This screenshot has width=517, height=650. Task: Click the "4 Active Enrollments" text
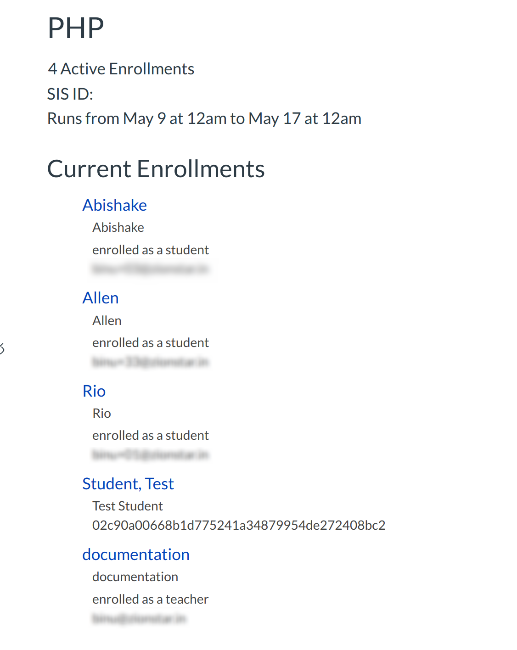click(x=121, y=69)
